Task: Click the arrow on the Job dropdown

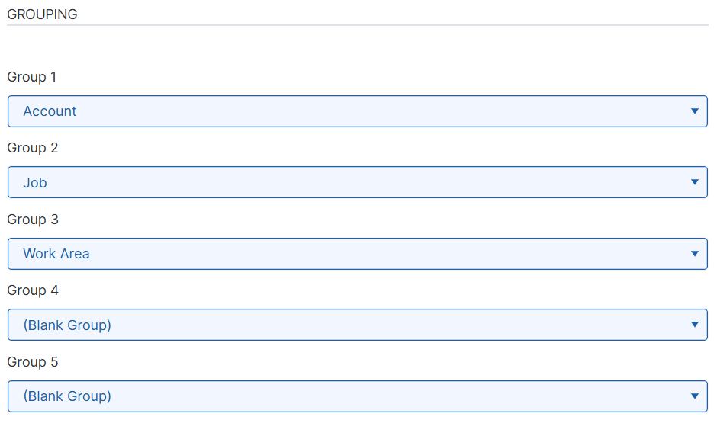Action: coord(694,182)
